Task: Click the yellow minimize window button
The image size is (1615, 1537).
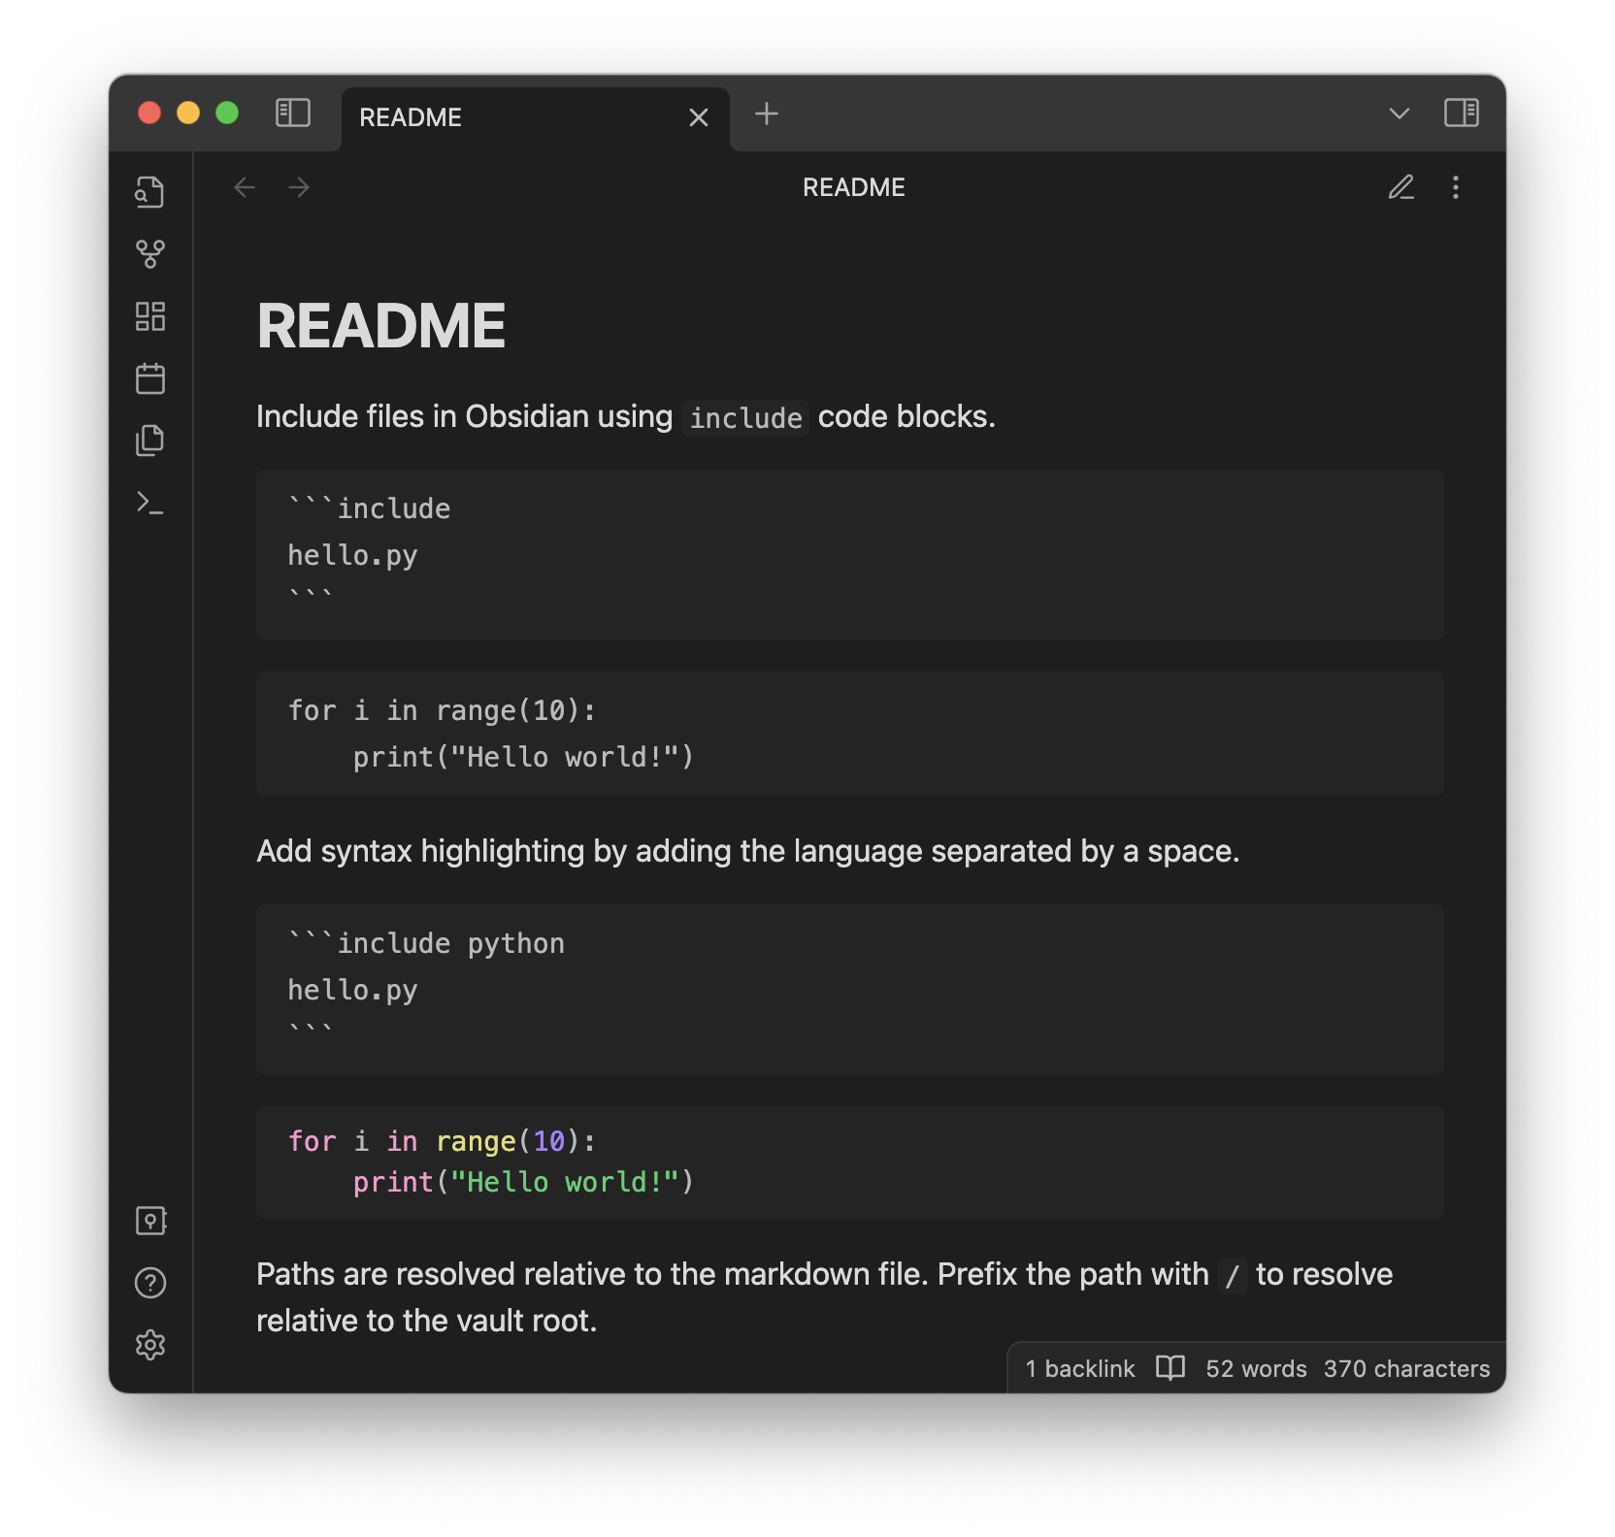Action: tap(188, 114)
